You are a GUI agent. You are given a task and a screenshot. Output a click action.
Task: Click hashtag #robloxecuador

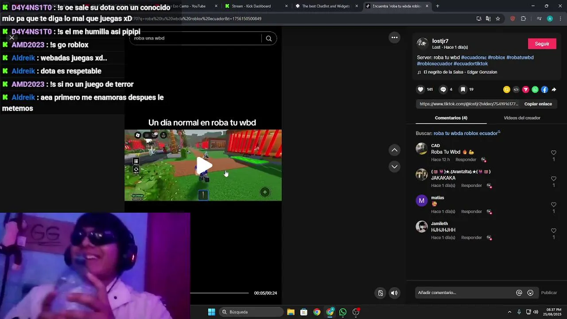click(x=435, y=64)
